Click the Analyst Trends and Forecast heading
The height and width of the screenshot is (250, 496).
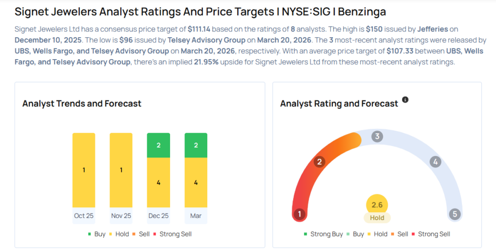coord(82,104)
